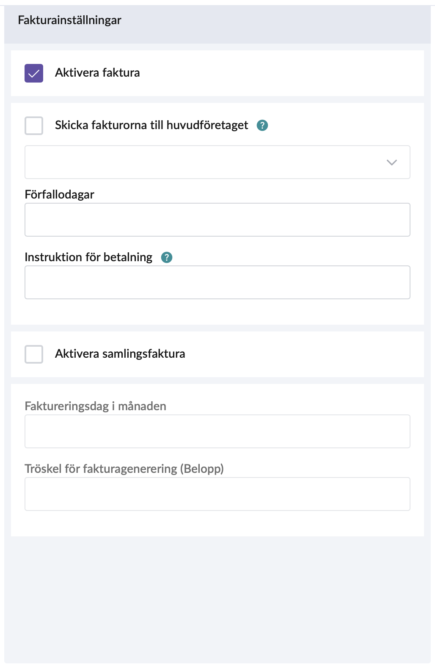This screenshot has width=435, height=668.
Task: Click the Förfallodagar field label
Action: 60,195
